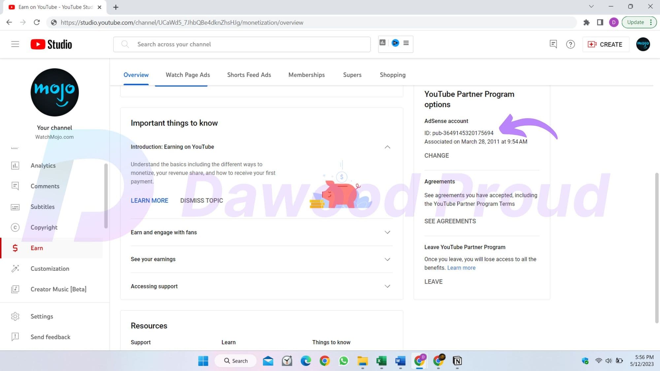Image resolution: width=660 pixels, height=371 pixels.
Task: Select the Supers tab
Action: click(x=352, y=75)
